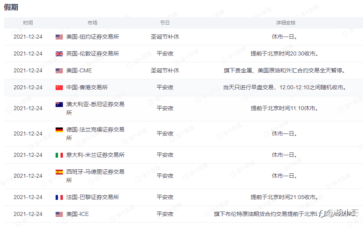Click 休市一日 in the 法兰克福证券交易所 row
The height and width of the screenshot is (228, 363).
(284, 134)
